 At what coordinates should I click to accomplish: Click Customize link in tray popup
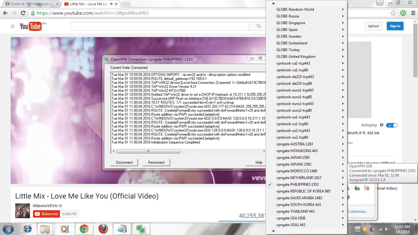click(357, 211)
